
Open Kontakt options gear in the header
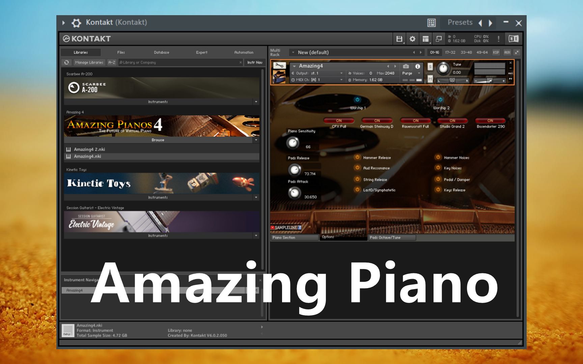[x=412, y=39]
